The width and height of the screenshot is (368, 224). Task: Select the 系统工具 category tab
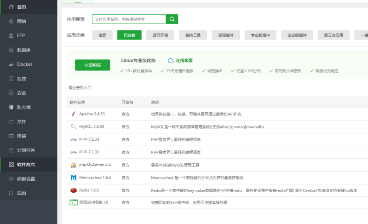[193, 35]
